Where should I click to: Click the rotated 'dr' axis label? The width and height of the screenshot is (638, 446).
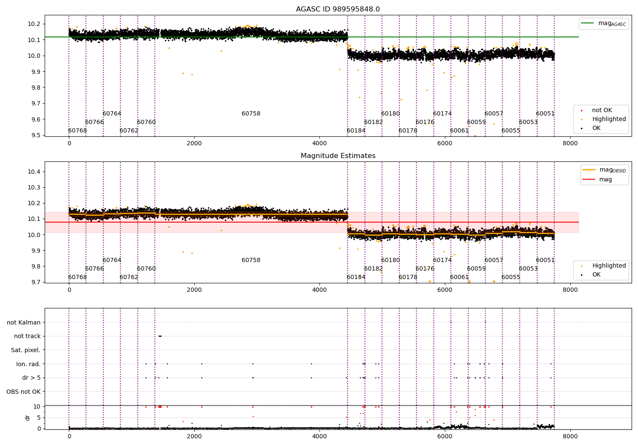(x=28, y=418)
